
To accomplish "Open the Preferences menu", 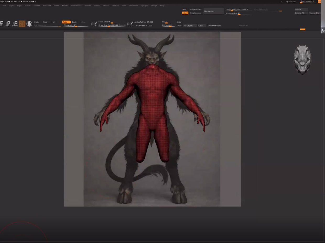I will pyautogui.click(x=76, y=5).
